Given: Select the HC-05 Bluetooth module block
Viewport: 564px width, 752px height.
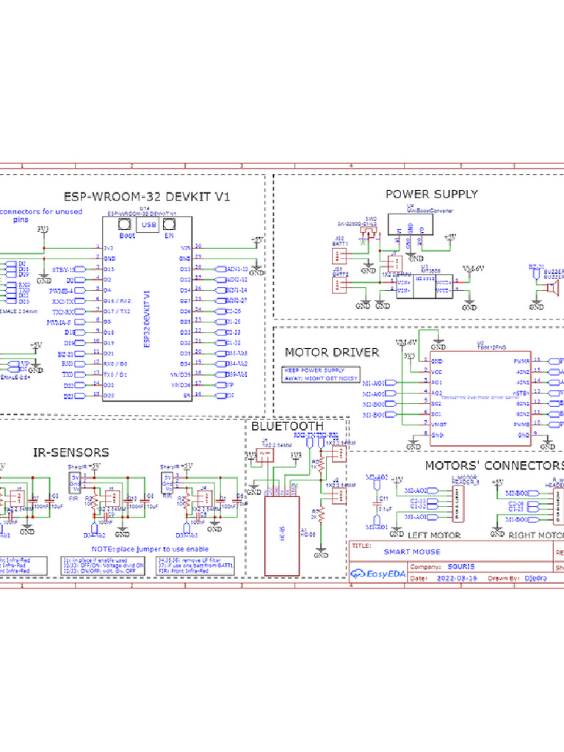Looking at the screenshot, I should (282, 535).
